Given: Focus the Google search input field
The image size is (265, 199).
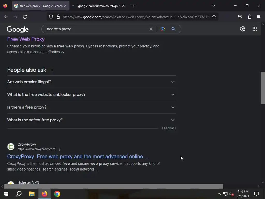Looking at the screenshot, I should click(x=96, y=29).
